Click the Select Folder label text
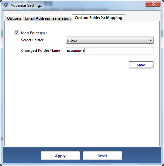This screenshot has height=166, width=164. coord(32,40)
